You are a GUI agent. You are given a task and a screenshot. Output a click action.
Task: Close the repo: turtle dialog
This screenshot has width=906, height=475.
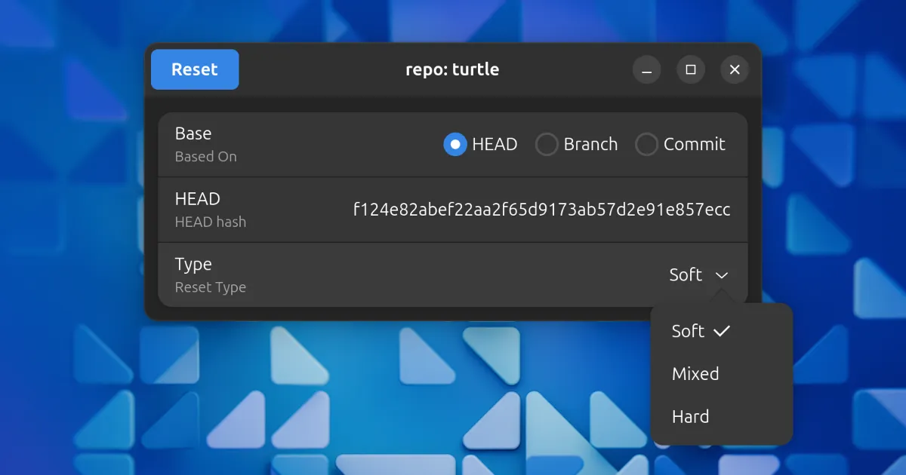tap(735, 70)
